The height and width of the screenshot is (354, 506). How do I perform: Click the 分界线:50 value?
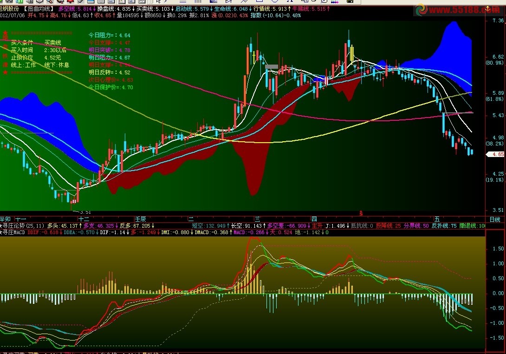416,226
